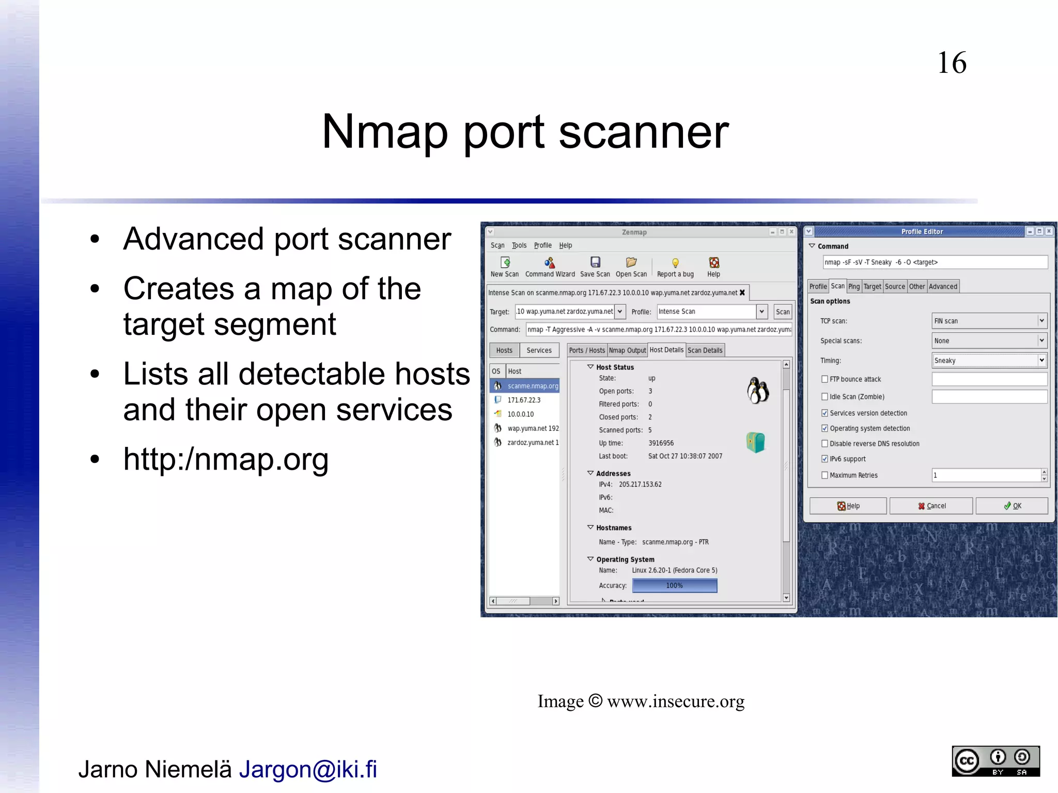
Task: Enable the Maximum Retries checkbox
Action: click(824, 475)
